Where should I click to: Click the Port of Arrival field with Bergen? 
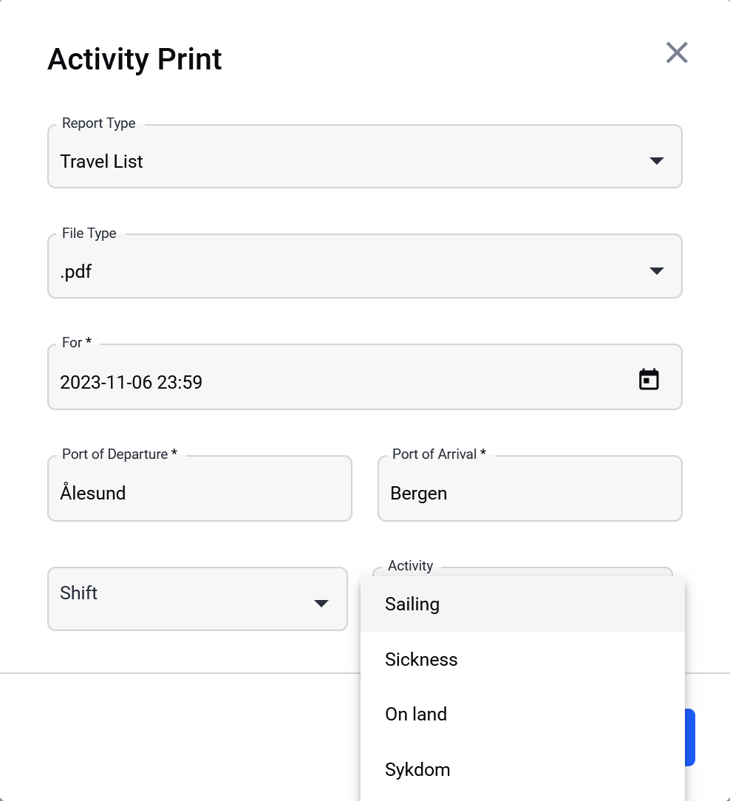click(530, 488)
